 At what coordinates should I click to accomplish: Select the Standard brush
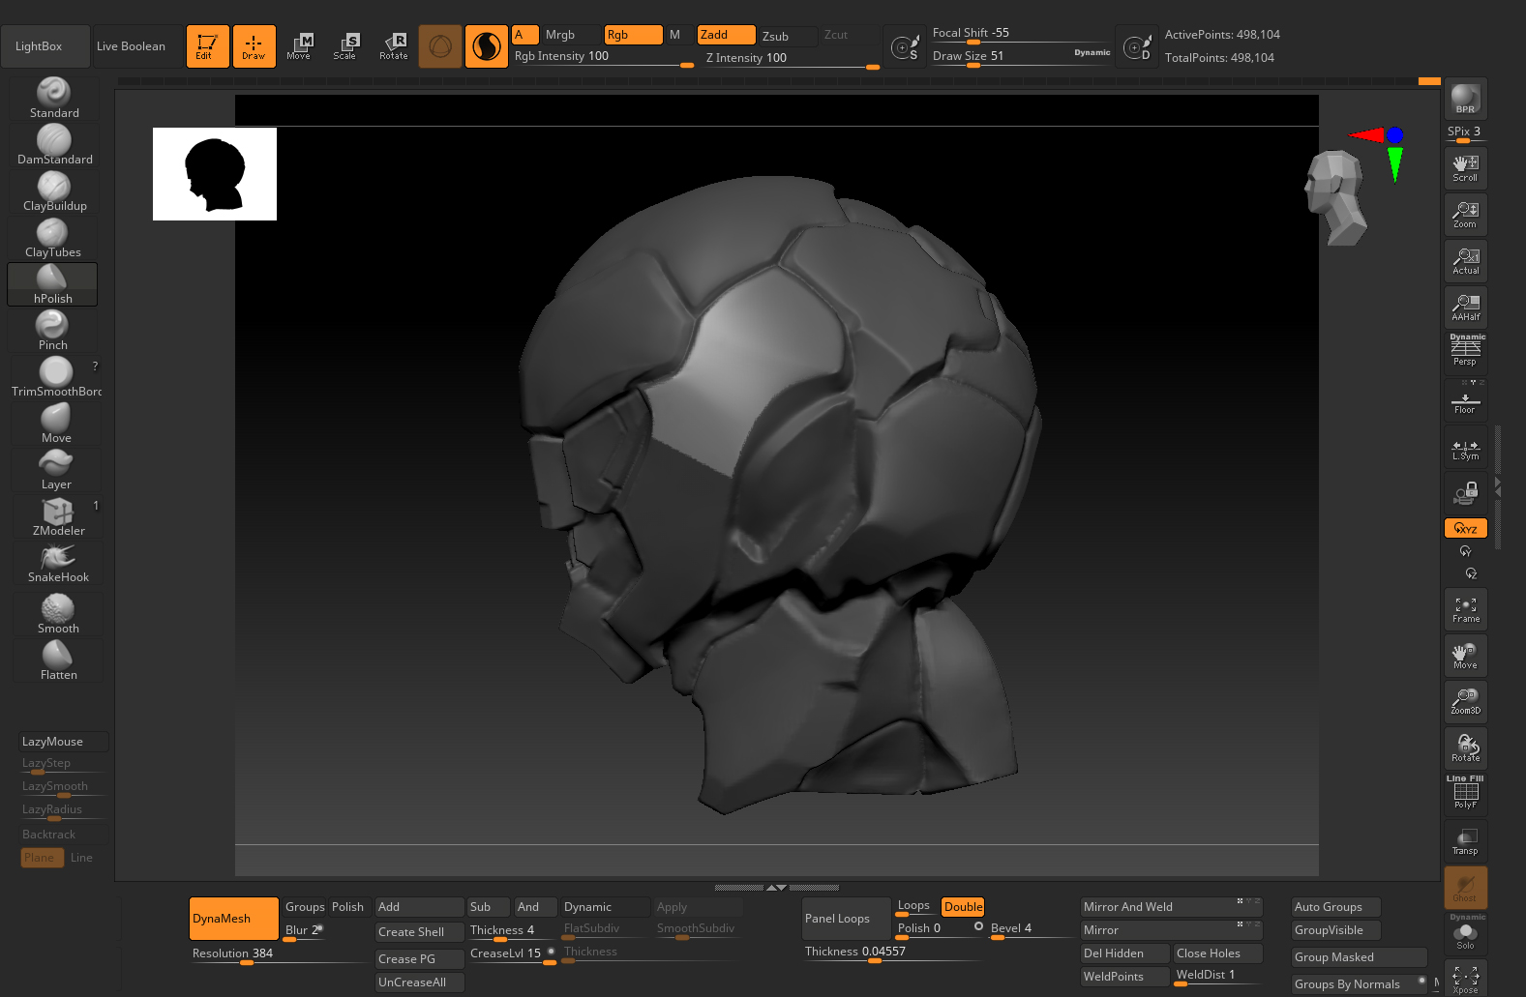pos(54,99)
